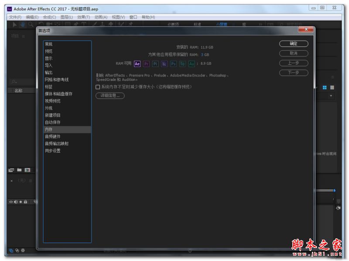Click the 取消 cancel button
Viewport: 349px width, 261px height.
tap(294, 53)
